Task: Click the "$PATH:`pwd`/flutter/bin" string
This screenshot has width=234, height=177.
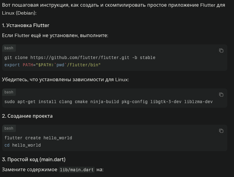Action: click(68, 65)
